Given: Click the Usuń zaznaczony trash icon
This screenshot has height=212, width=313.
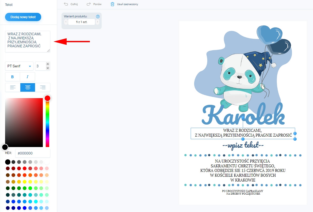Looking at the screenshot, I should [x=112, y=4].
